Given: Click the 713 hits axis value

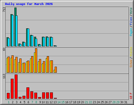Looking at the screenshot, I should (x=4, y=9).
